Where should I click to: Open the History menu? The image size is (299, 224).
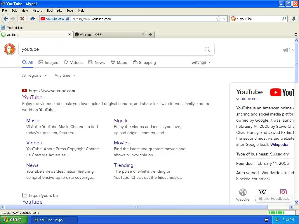[37, 10]
